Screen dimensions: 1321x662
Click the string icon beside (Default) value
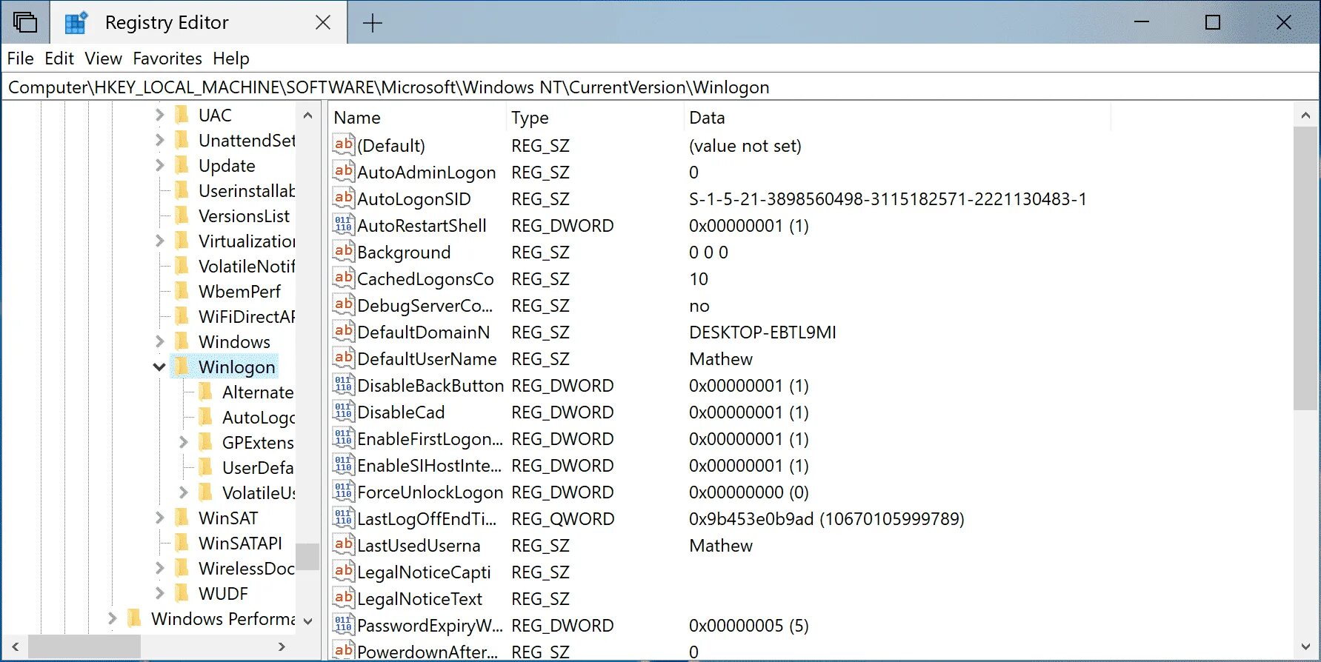click(343, 145)
